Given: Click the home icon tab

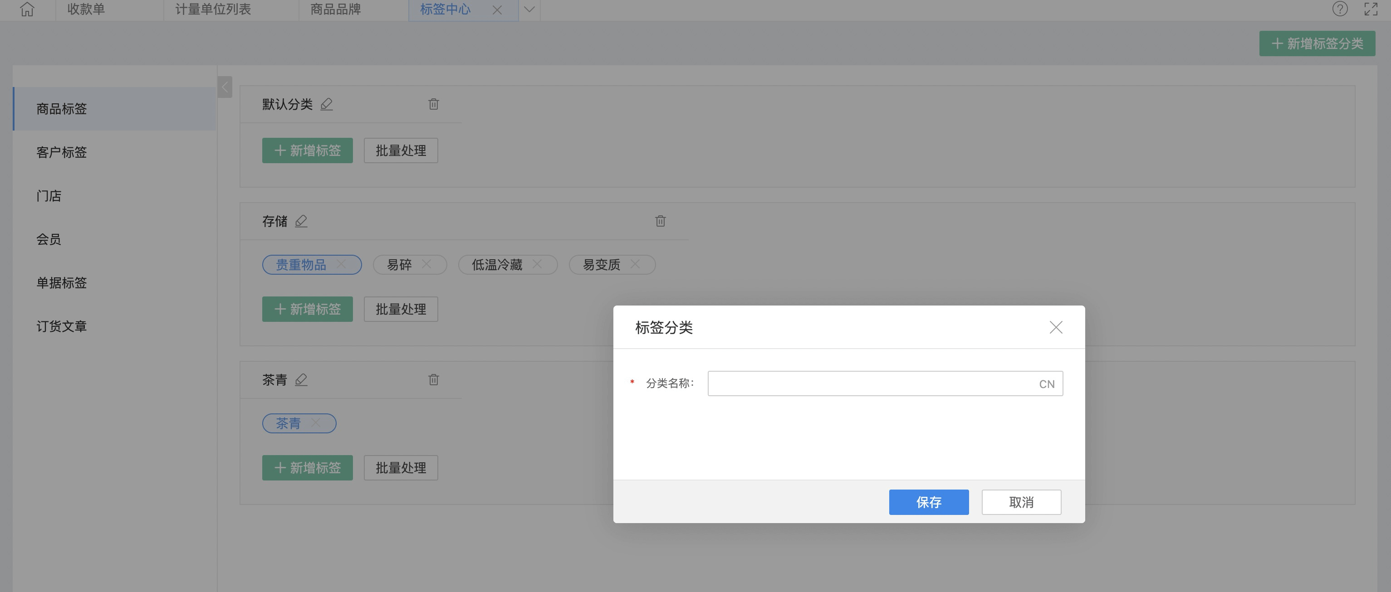Looking at the screenshot, I should [27, 9].
